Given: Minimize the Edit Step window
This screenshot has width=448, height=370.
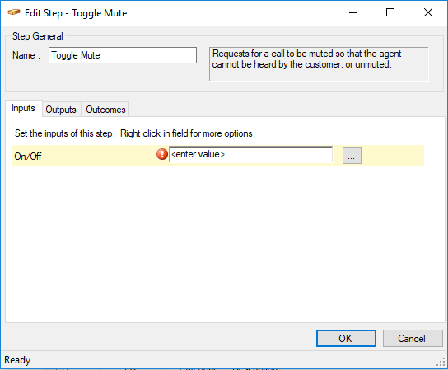Looking at the screenshot, I should coord(353,12).
